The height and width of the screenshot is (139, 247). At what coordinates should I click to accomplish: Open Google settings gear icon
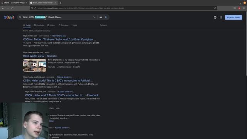pos(215,17)
